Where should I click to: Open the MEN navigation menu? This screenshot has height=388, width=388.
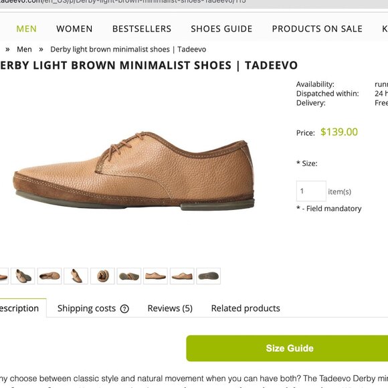pos(26,29)
